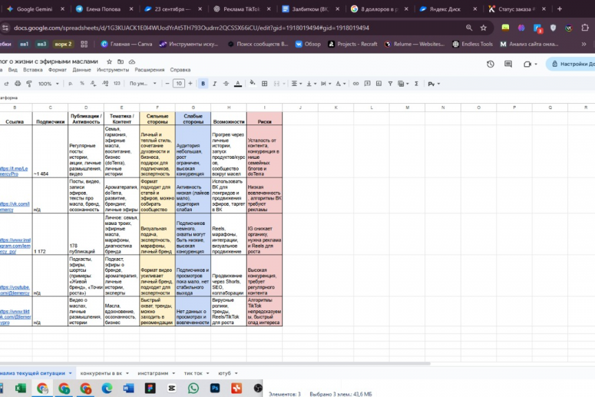Insert a link with chain icon

(356, 83)
